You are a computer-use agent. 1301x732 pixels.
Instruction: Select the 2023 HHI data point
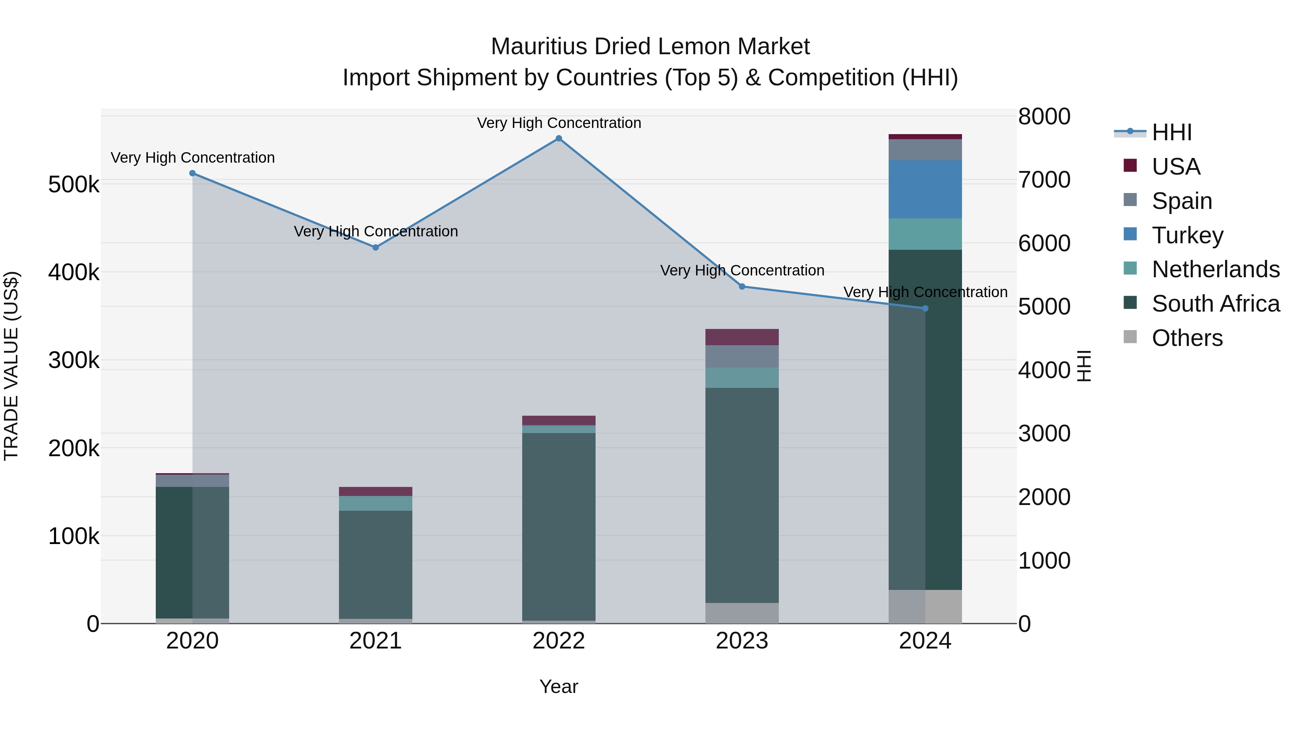pos(742,286)
